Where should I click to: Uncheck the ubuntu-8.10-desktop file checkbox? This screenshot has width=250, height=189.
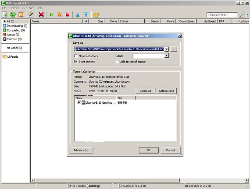[x=79, y=102]
